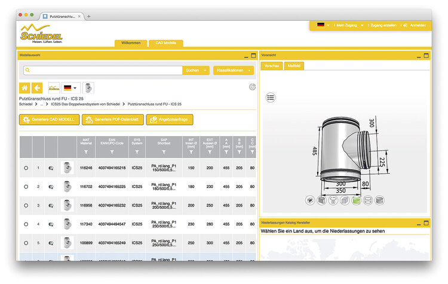Image resolution: width=448 pixels, height=284 pixels.
Task: Click the back arrow navigation icon
Action: [x=37, y=88]
